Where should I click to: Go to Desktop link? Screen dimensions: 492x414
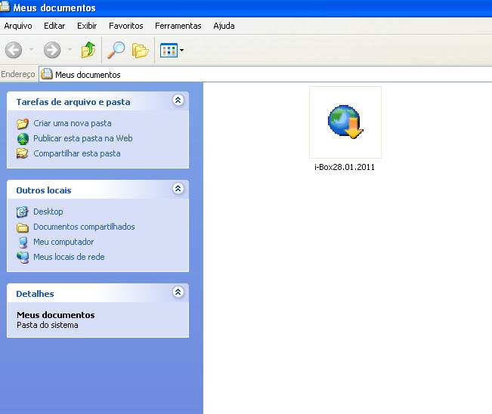tap(48, 212)
